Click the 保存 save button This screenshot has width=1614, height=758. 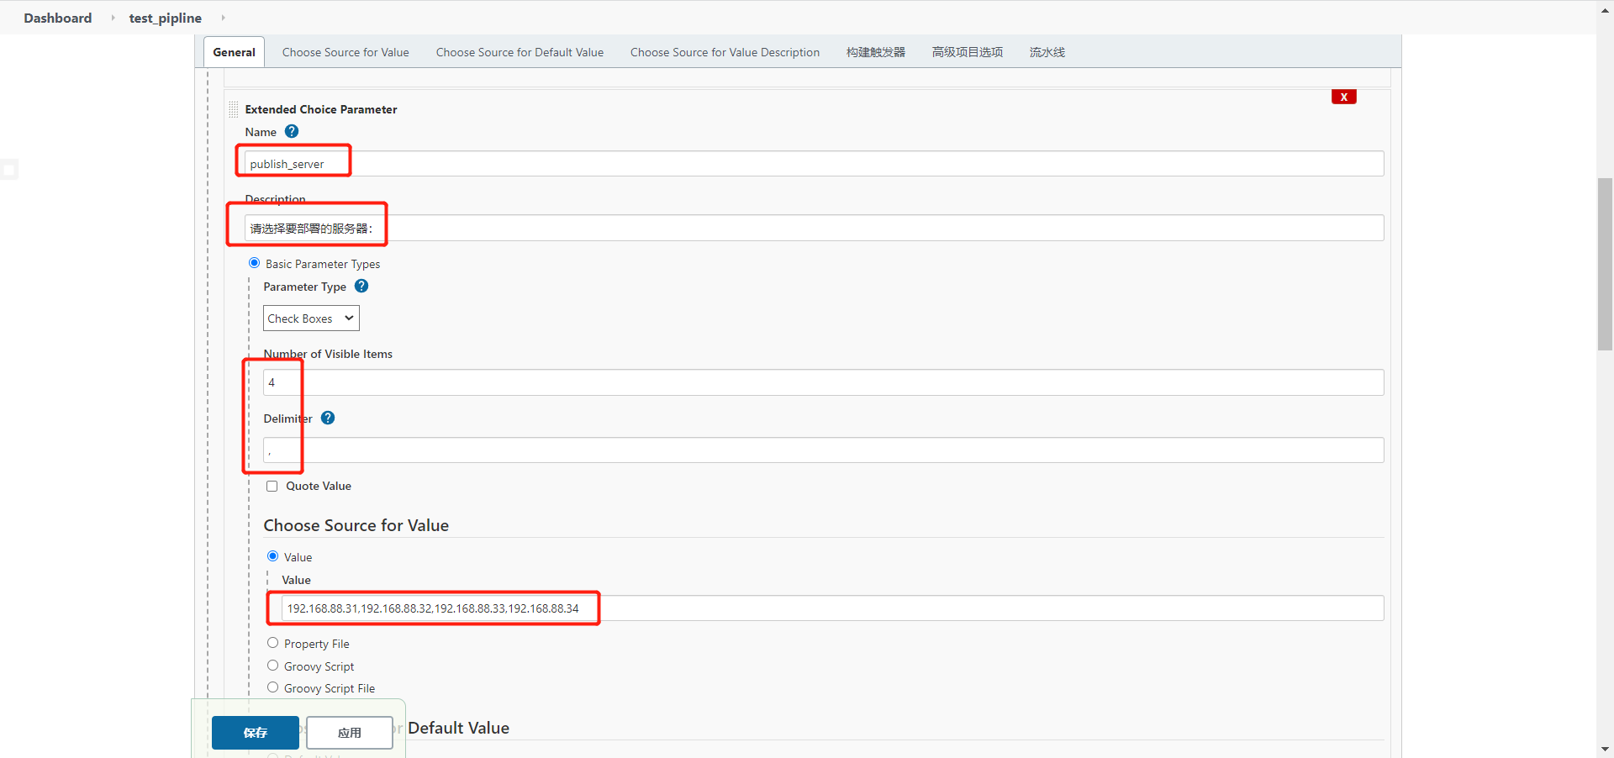pos(256,733)
